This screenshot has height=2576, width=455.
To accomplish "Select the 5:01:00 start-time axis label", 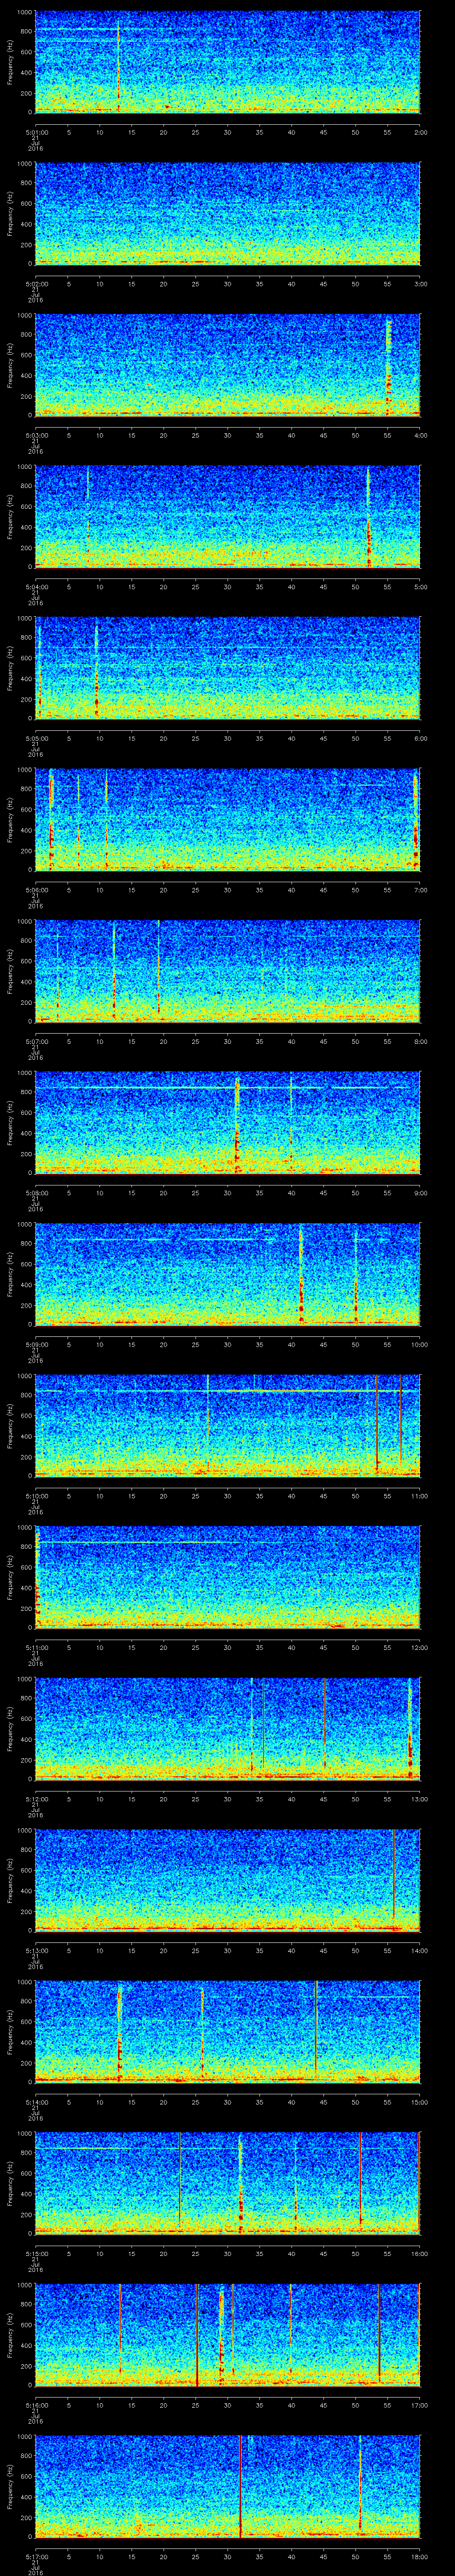I will coord(36,132).
